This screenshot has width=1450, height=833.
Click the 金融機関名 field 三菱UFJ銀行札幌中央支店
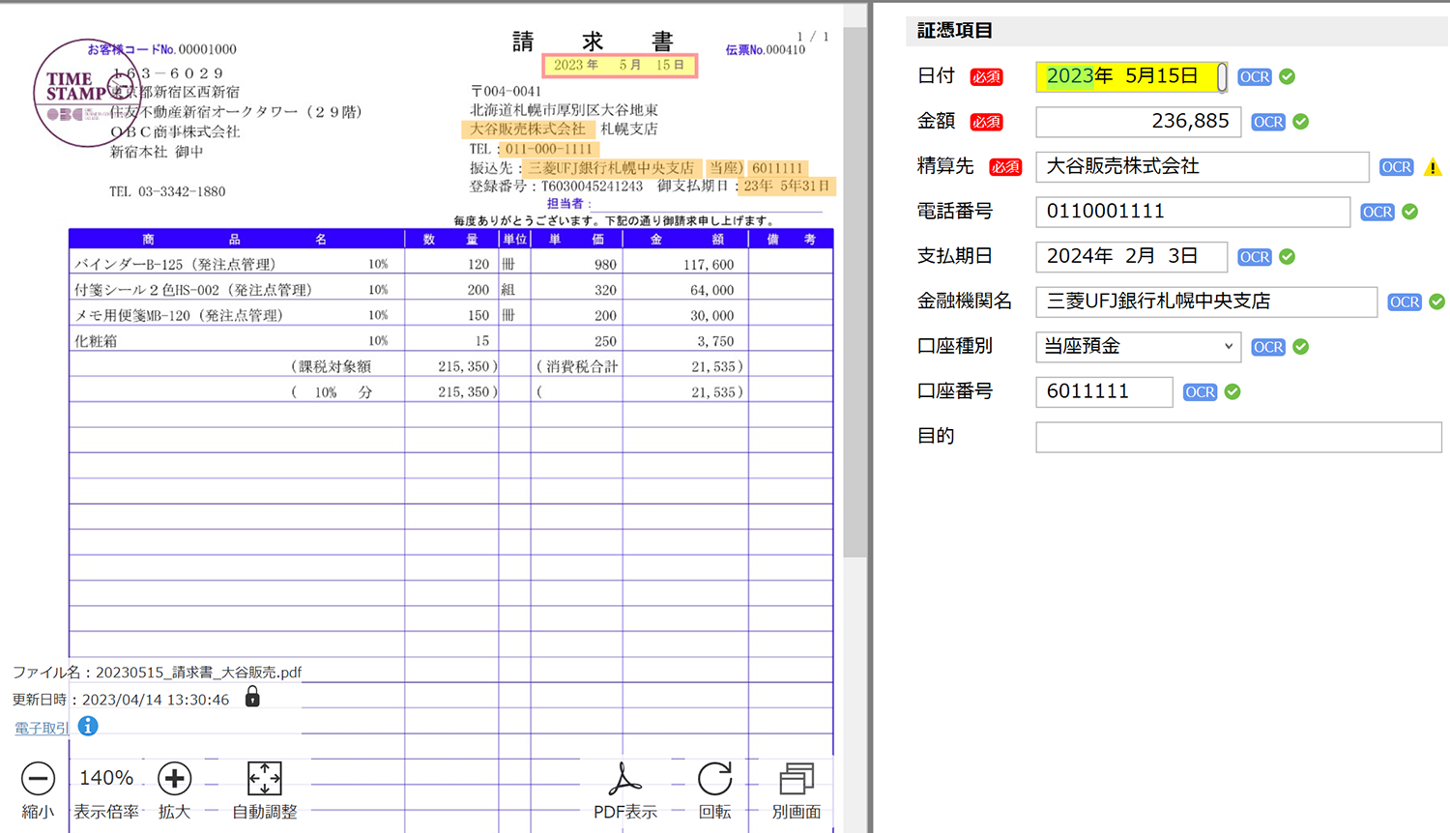1205,302
